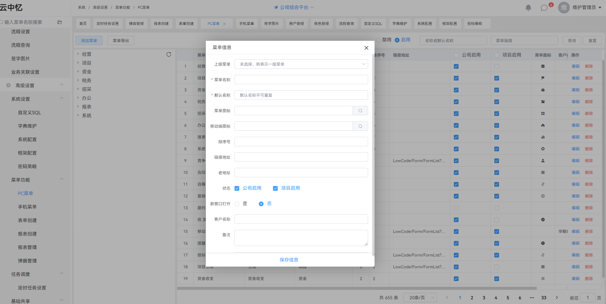Open the chat messages icon with badge

pos(544,7)
